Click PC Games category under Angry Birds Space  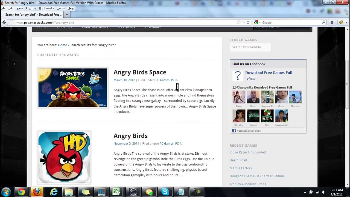[162, 80]
